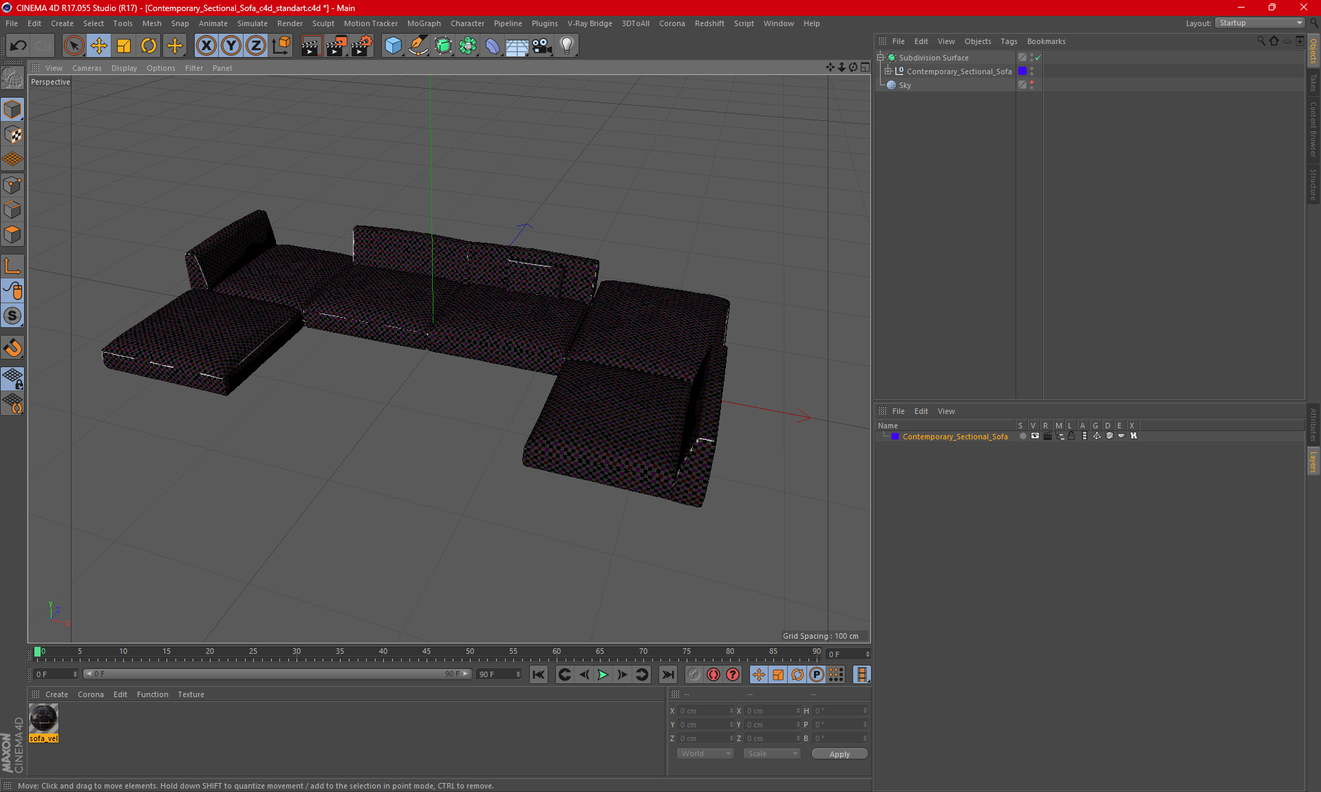Select the sofa_vel material thumbnail

click(43, 719)
